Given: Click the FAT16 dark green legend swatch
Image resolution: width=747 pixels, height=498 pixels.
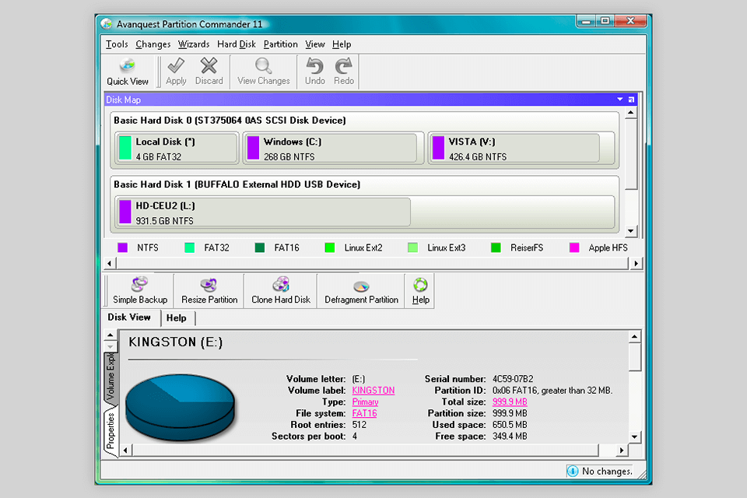Looking at the screenshot, I should tap(260, 247).
